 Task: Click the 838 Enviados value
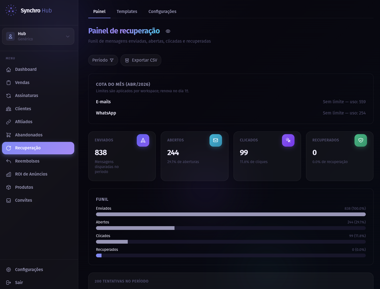pyautogui.click(x=101, y=152)
